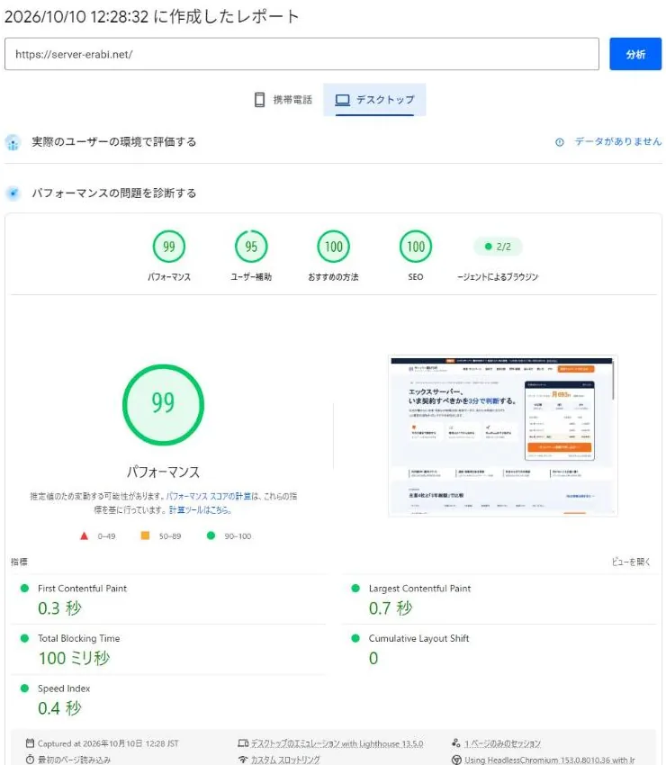Jump to the おすすめの方法 100 score gauge

pyautogui.click(x=333, y=247)
